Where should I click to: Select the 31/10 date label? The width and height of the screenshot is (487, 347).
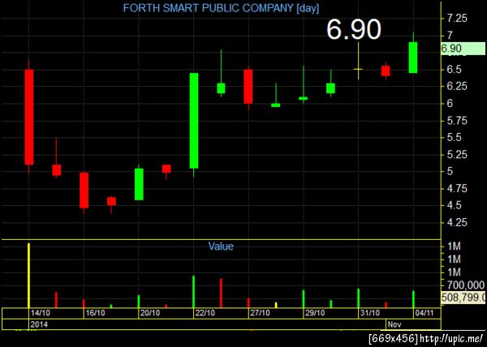pyautogui.click(x=369, y=313)
